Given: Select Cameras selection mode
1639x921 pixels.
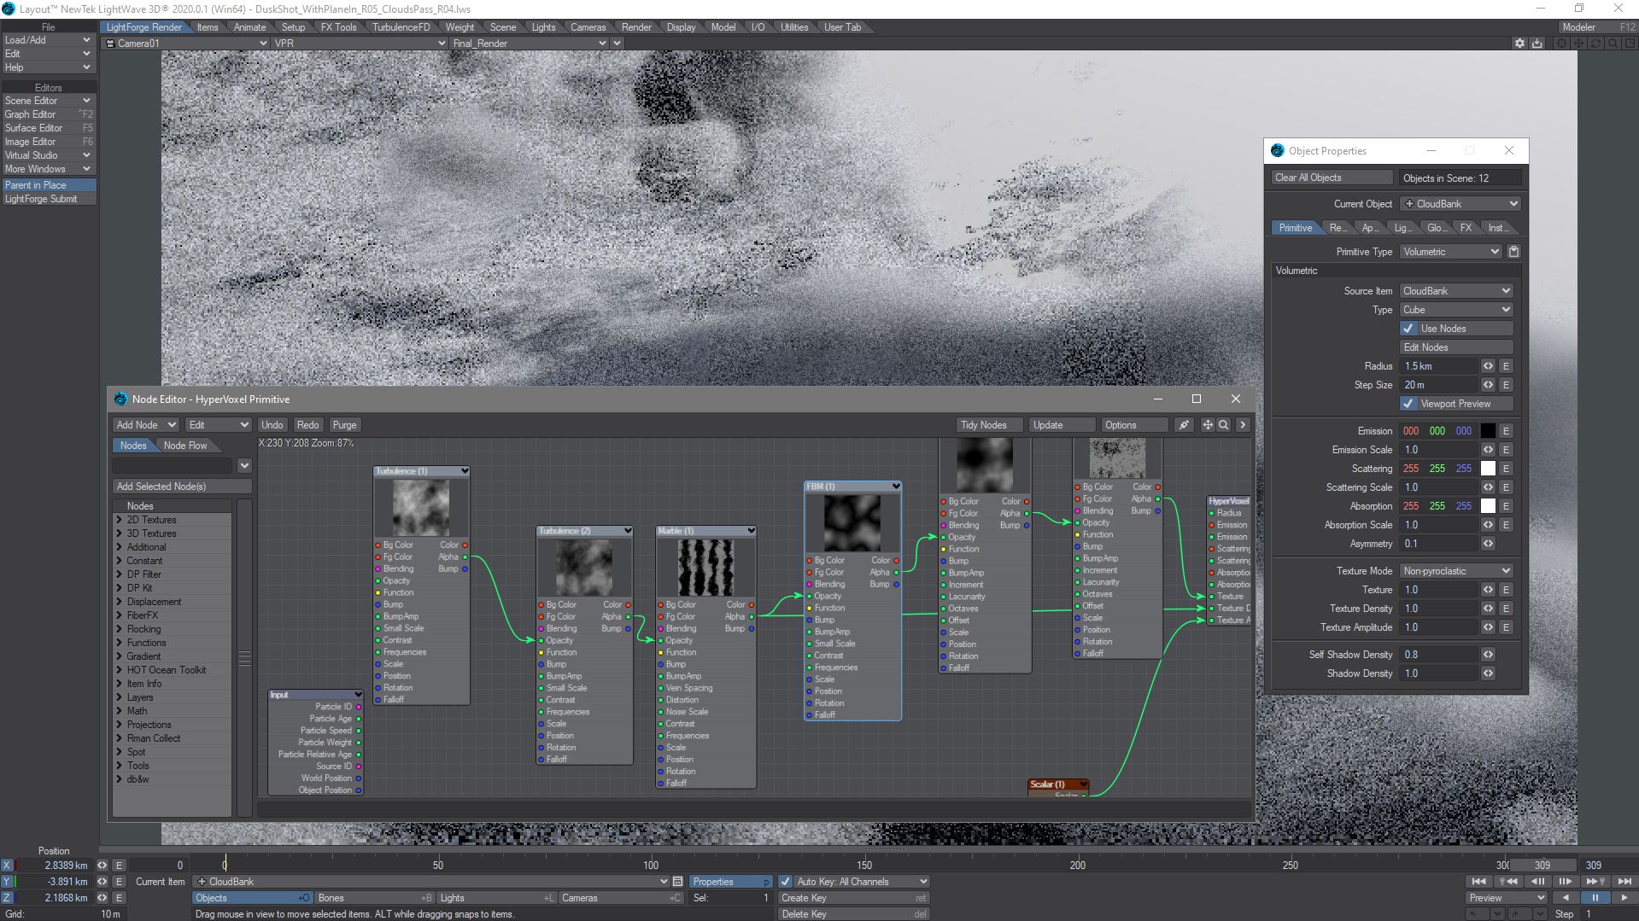Looking at the screenshot, I should tap(620, 898).
